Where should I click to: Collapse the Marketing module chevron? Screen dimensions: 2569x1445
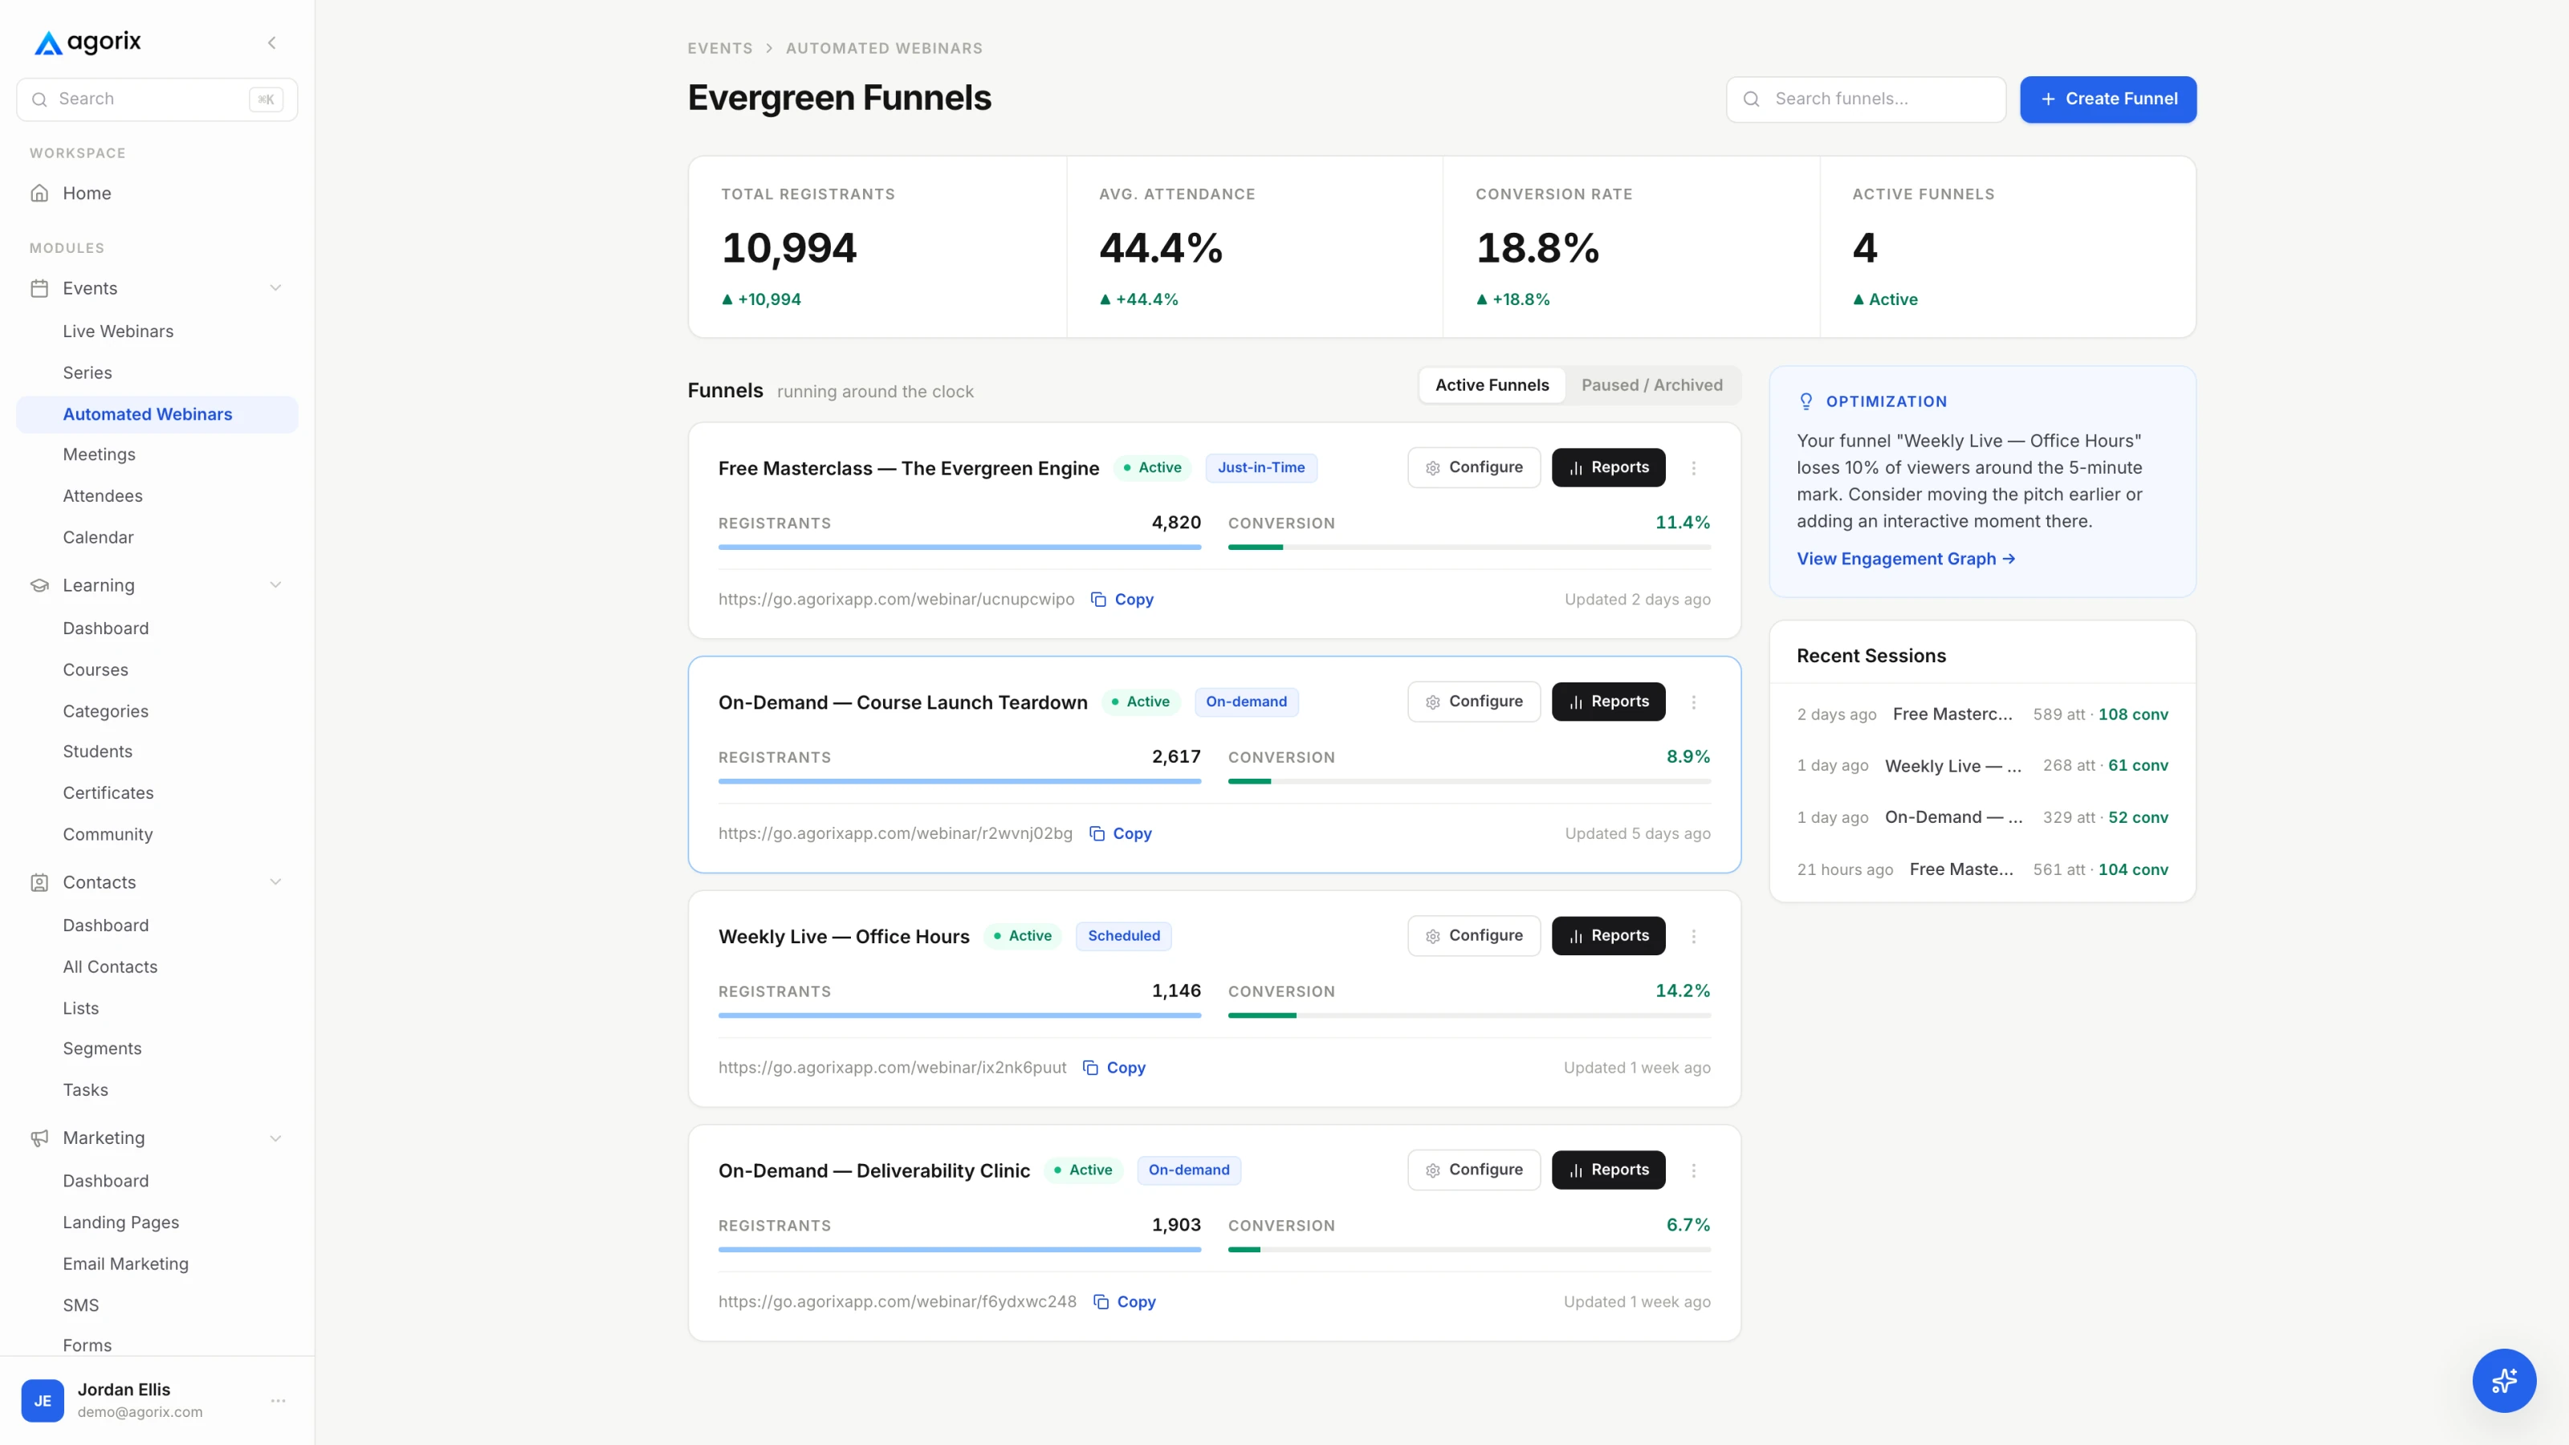click(x=275, y=1138)
